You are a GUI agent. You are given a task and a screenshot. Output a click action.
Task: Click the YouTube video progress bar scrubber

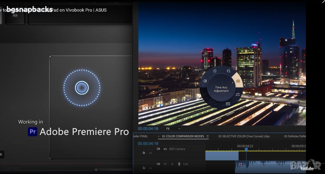99,163
